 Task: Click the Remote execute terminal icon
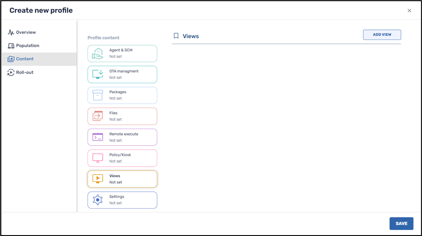[x=97, y=137]
